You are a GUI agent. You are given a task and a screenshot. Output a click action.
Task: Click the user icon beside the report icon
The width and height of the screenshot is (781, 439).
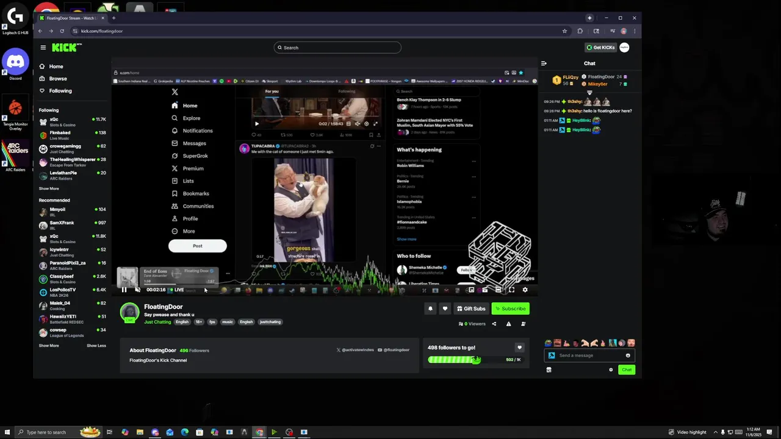523,324
